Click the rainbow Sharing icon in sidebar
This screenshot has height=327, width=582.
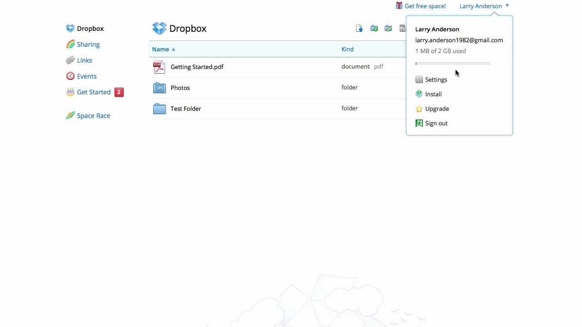(70, 45)
